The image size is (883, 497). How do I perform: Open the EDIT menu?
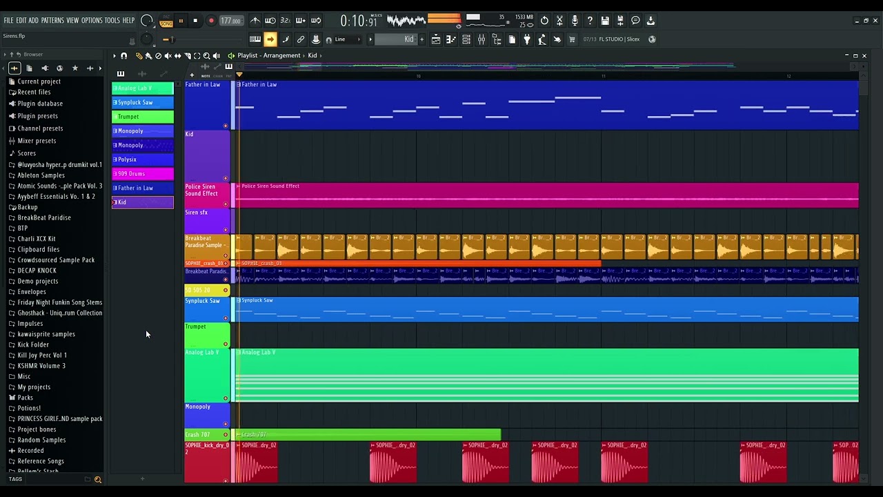click(21, 21)
